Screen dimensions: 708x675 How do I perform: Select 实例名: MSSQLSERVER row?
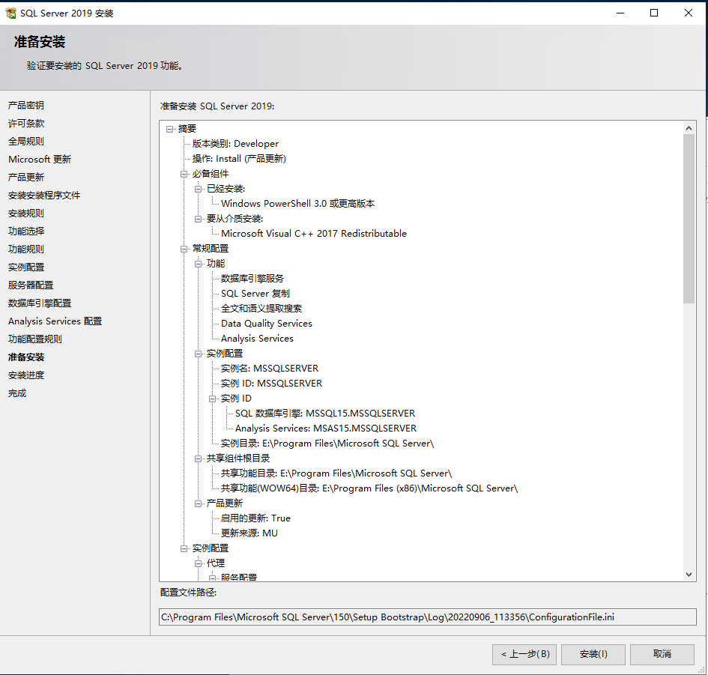(270, 369)
